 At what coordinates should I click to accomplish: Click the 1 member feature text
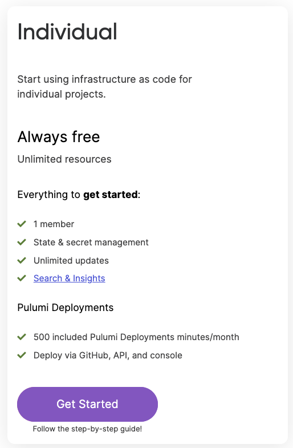click(x=54, y=224)
